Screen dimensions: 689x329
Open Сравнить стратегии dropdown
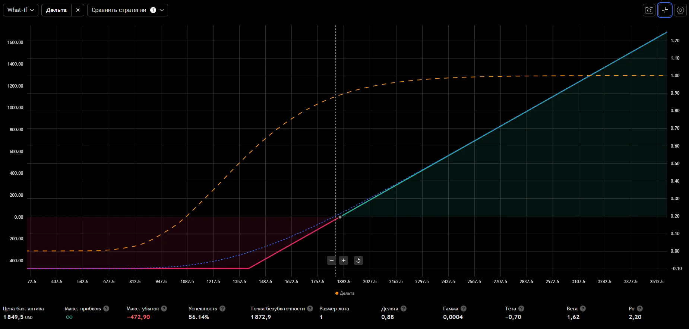point(127,10)
